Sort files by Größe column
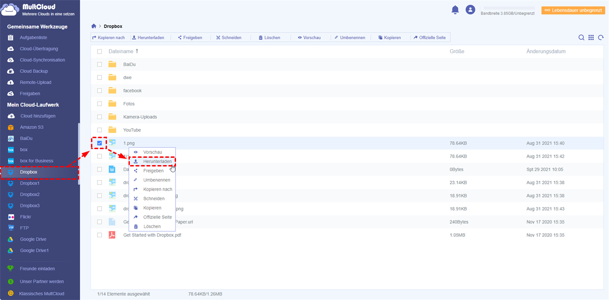This screenshot has width=609, height=300. [457, 52]
